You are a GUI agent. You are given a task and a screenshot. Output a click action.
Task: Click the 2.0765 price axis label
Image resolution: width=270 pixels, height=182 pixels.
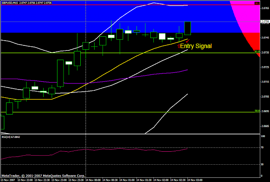click(x=265, y=8)
